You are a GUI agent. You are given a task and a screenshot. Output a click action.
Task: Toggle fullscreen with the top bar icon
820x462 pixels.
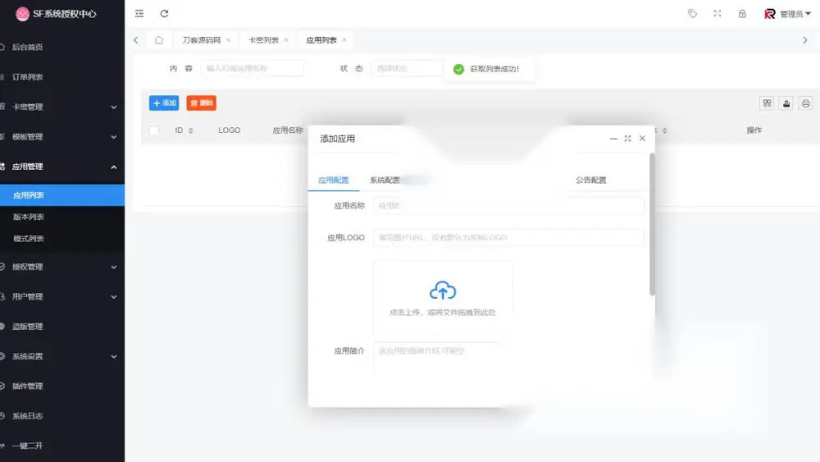[717, 14]
